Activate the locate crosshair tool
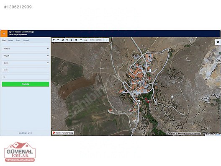Image resolution: width=221 pixels, height=166 pixels. (67, 40)
